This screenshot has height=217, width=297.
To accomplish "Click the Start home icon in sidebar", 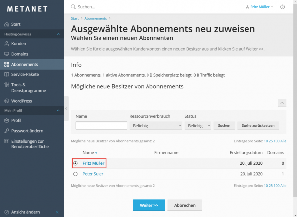I will (x=6, y=24).
